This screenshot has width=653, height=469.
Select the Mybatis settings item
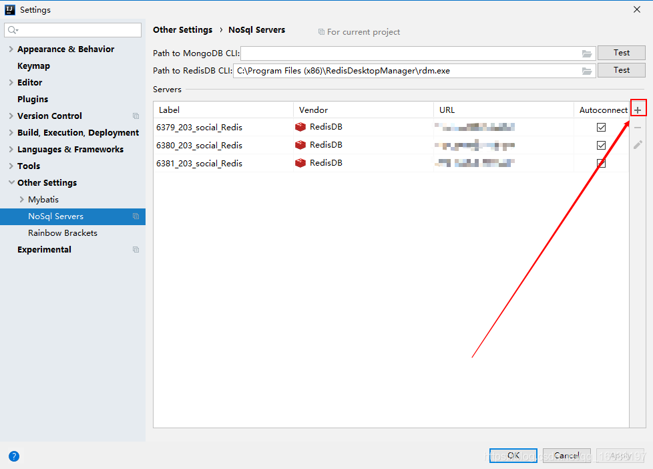[43, 200]
